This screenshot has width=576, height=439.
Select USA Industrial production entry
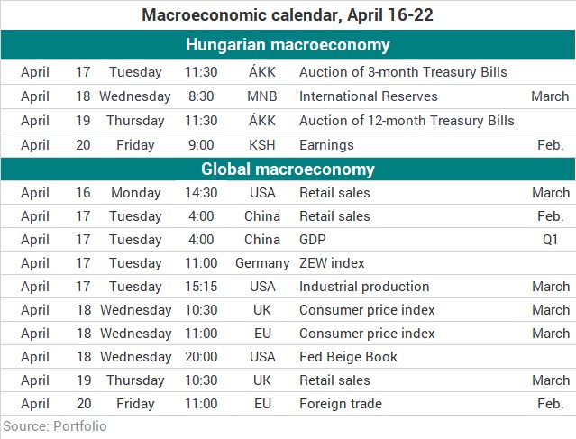pos(364,287)
